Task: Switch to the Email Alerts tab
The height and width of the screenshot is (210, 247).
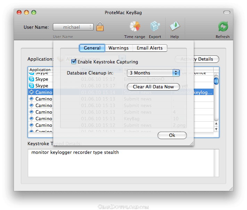Action: [x=150, y=48]
